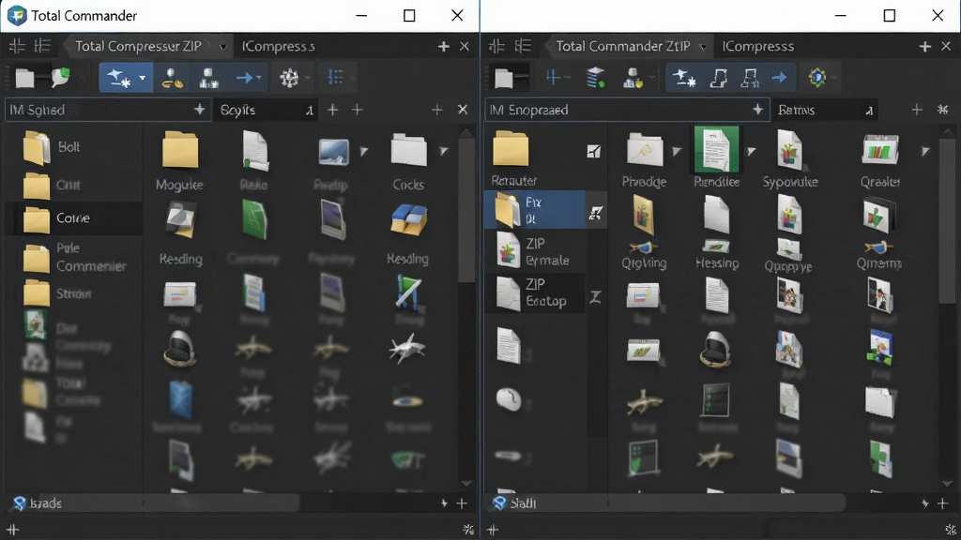
Task: Open the Mogulee folder in left panel
Action: [179, 161]
